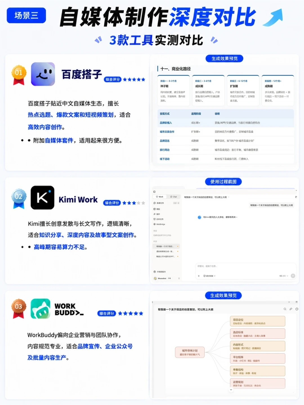The image size is (304, 405).
Task: Click the 升级 badge next to Moonshot
Action: 169,279
